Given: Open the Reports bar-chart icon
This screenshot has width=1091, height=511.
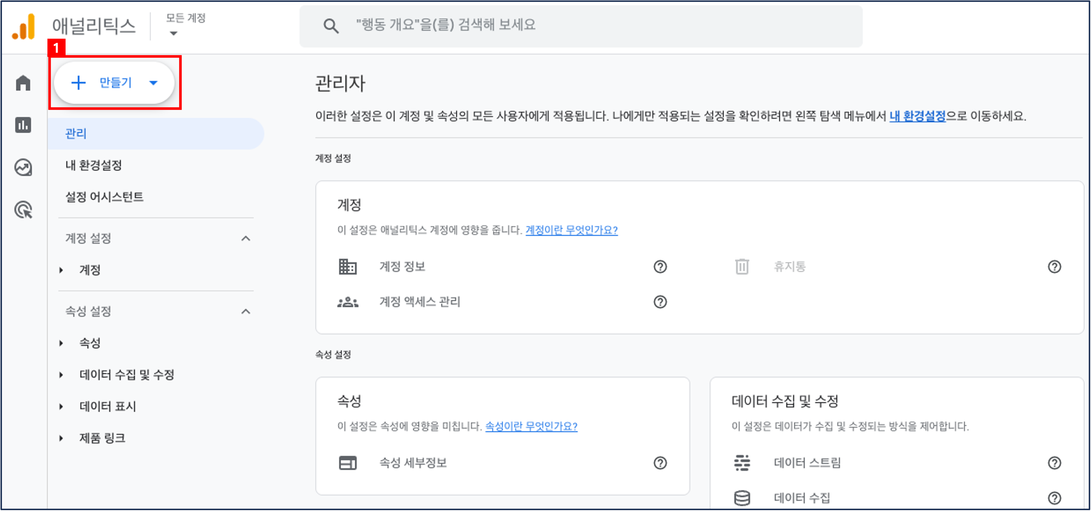Looking at the screenshot, I should point(23,125).
